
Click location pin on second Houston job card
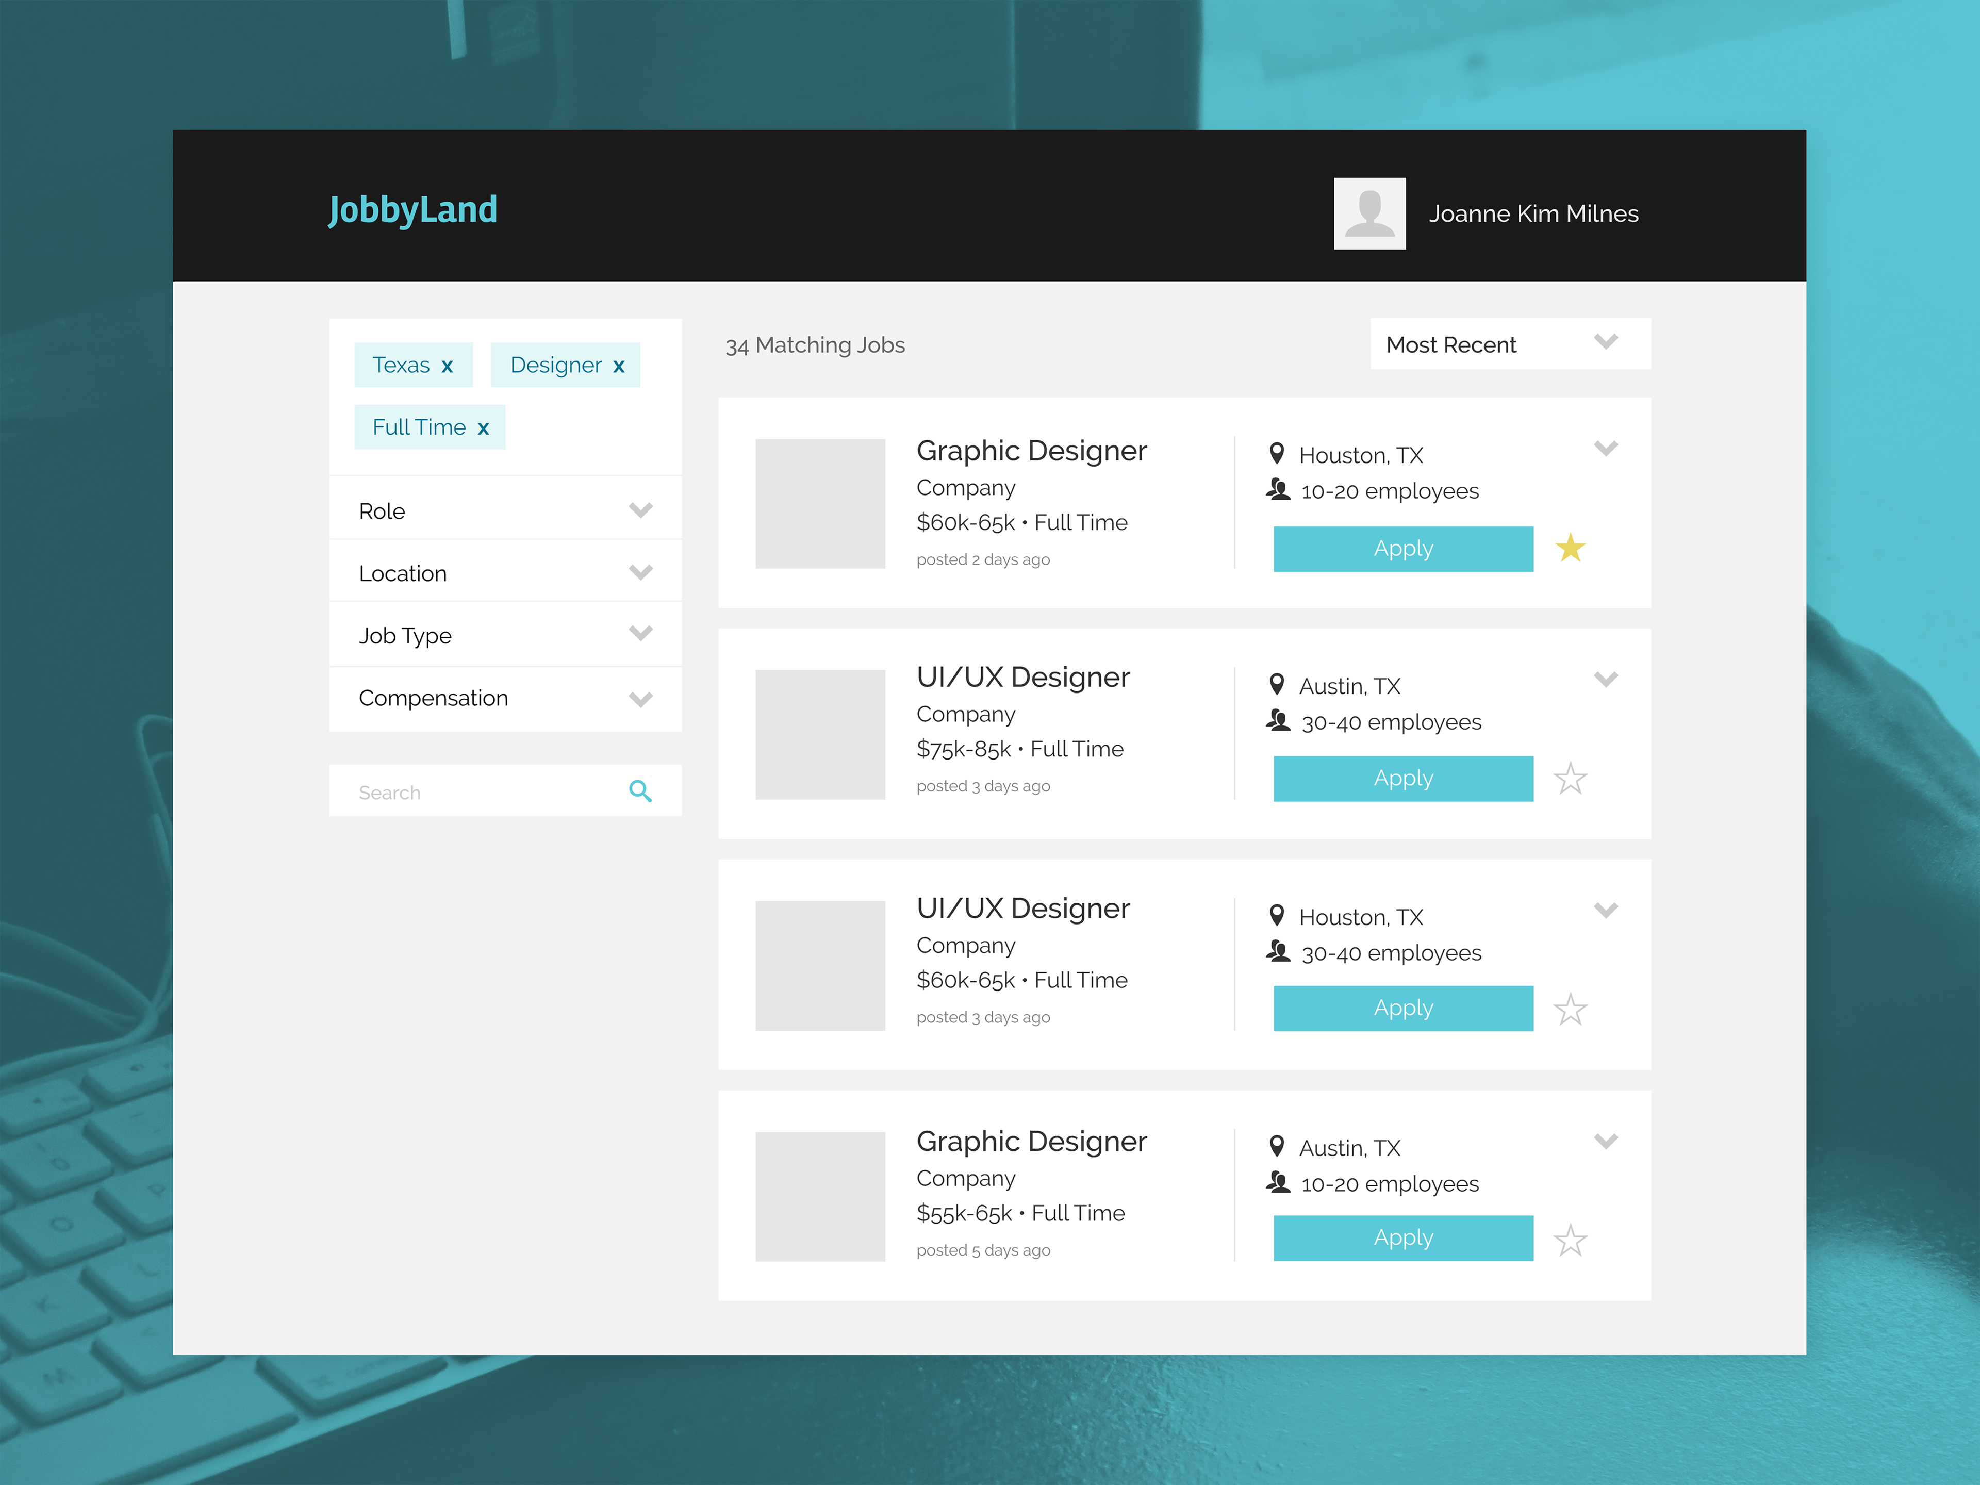coord(1277,916)
